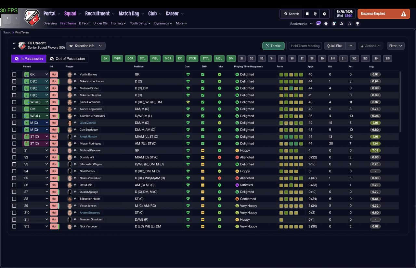Click the FC Utrecht club crest logo

tap(32, 17)
